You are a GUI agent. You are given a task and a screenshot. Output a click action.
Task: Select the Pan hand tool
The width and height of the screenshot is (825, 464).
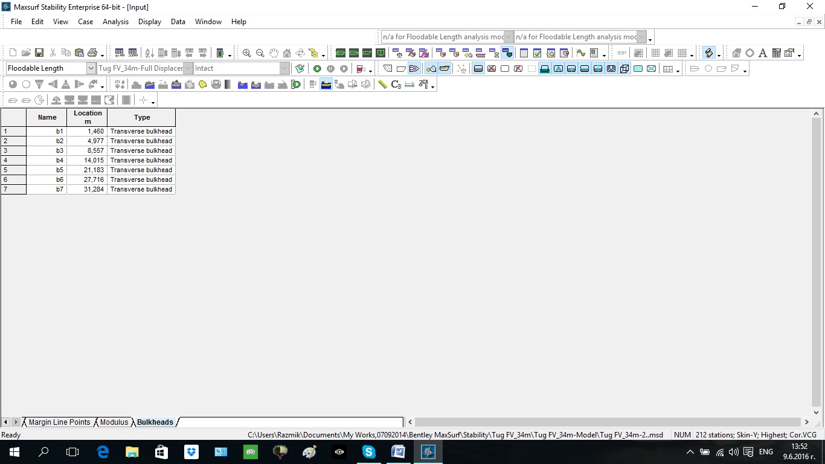[274, 53]
